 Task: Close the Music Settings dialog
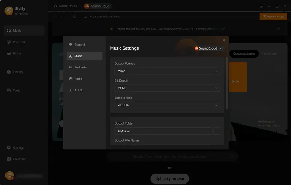coord(224,40)
